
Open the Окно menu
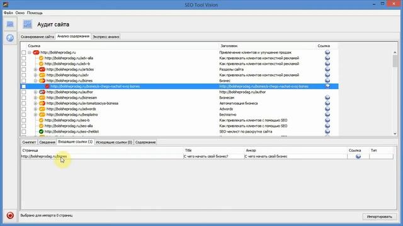tap(20, 13)
